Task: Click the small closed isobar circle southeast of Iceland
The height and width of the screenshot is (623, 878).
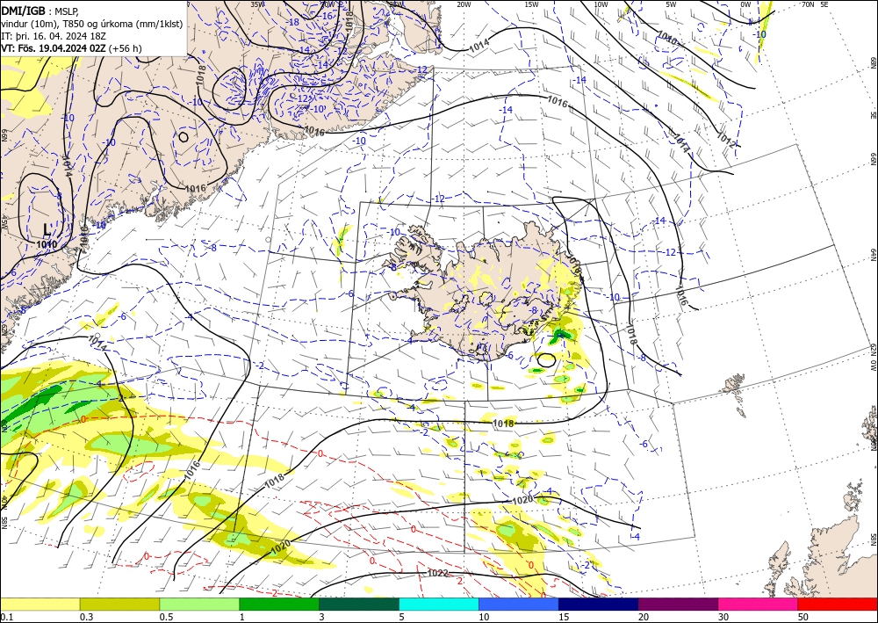Action: (546, 359)
